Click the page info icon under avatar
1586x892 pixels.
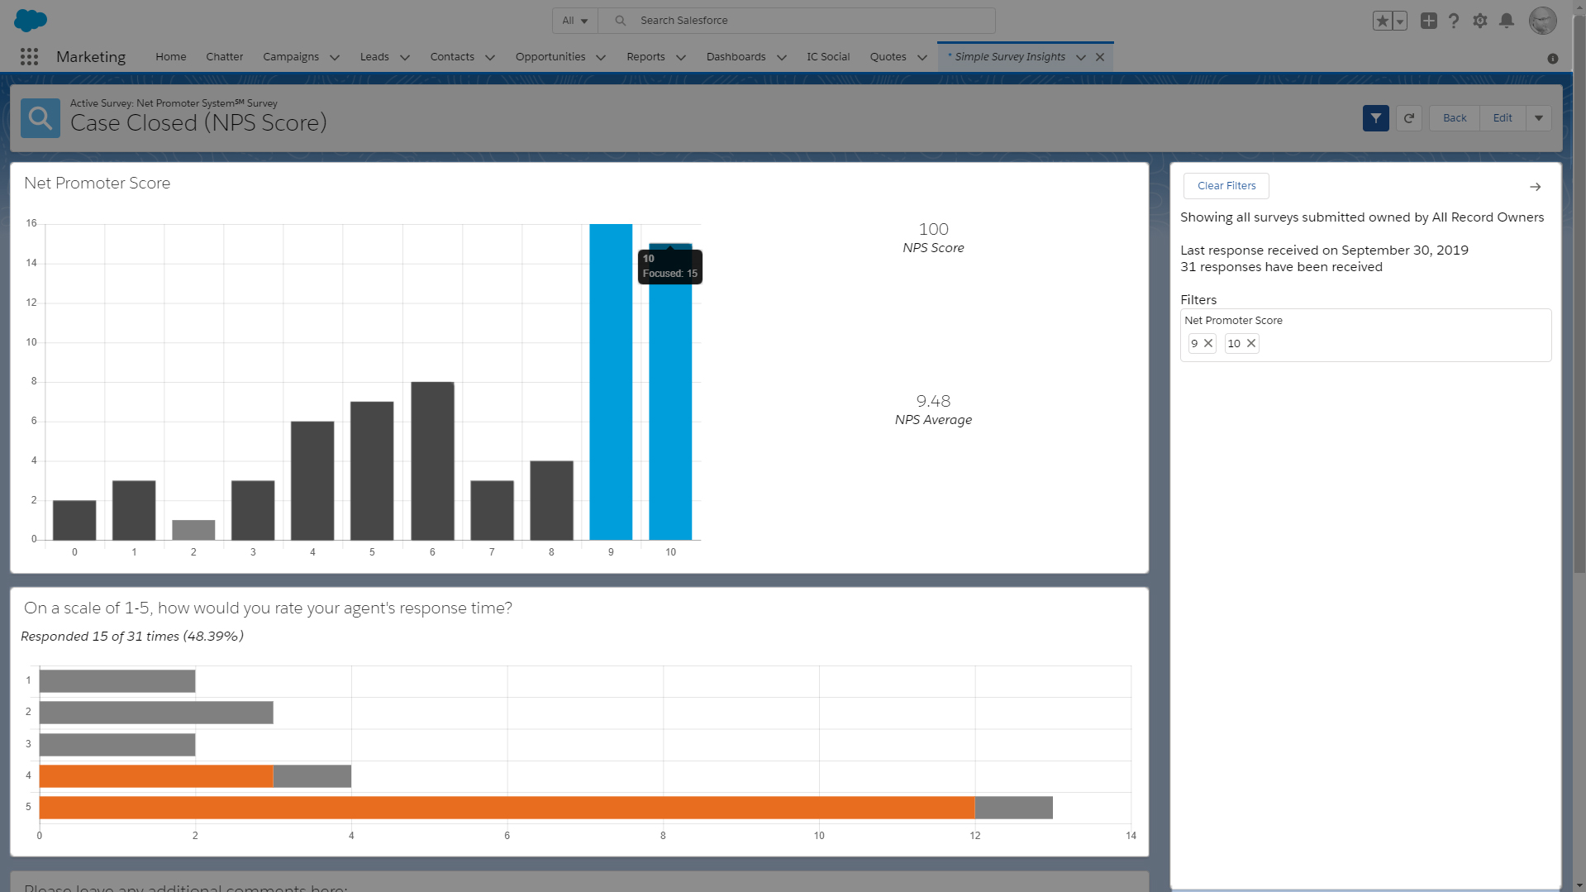click(x=1552, y=59)
